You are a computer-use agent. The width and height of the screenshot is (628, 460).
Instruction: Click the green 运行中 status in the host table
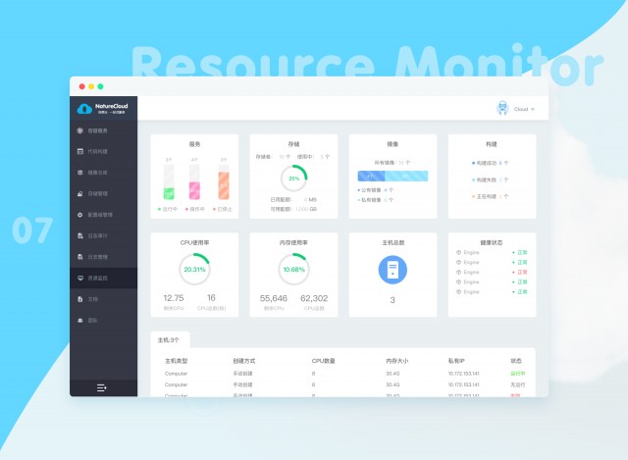517,374
